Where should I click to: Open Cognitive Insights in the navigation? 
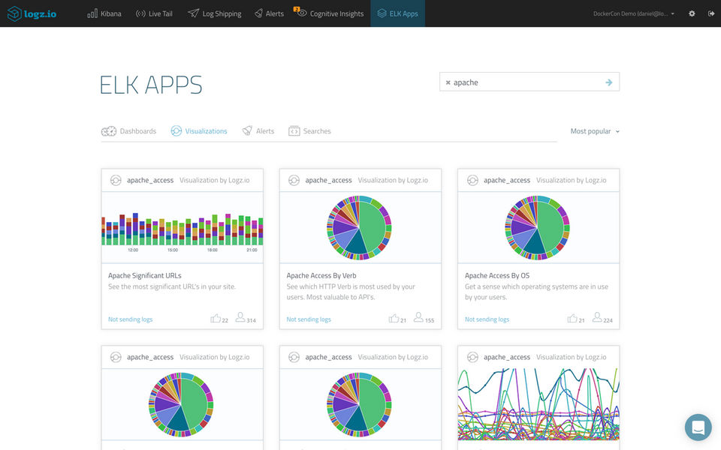[x=329, y=13]
